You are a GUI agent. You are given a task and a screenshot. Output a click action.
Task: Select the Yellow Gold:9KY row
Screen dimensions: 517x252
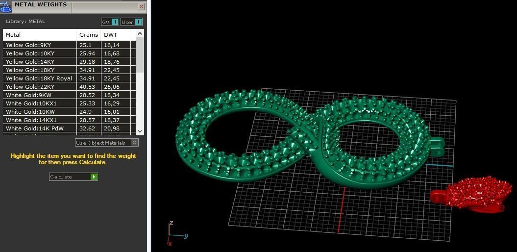point(69,45)
